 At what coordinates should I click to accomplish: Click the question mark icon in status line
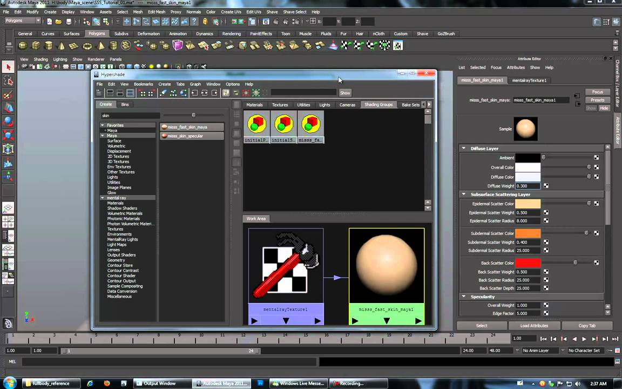tap(194, 22)
